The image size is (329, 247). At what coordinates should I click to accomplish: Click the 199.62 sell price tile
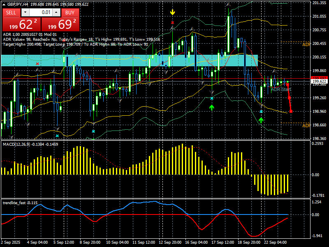[x=22, y=24]
